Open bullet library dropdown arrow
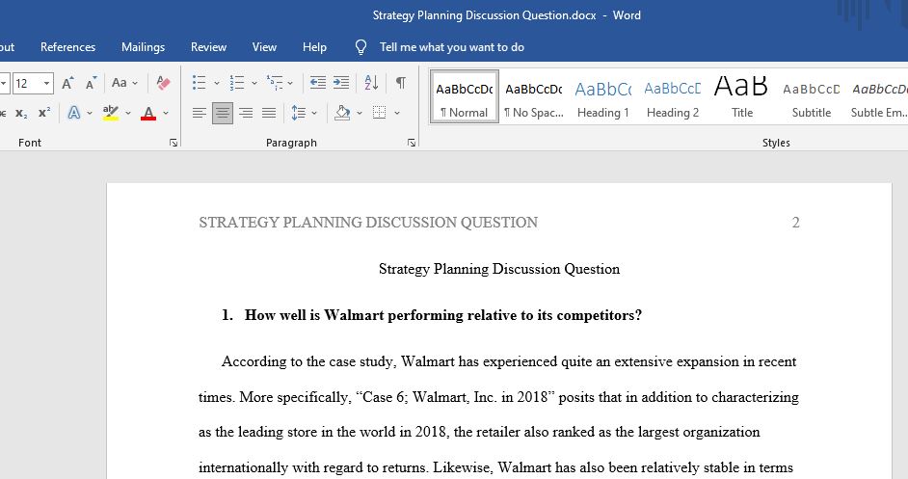The height and width of the screenshot is (479, 908). tap(217, 83)
